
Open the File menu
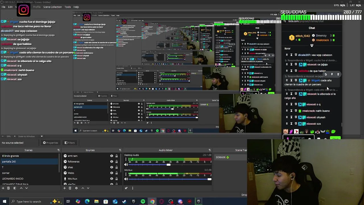tap(3, 7)
